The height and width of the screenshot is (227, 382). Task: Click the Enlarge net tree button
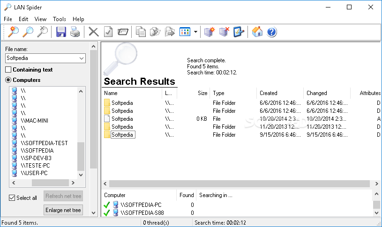[63, 210]
